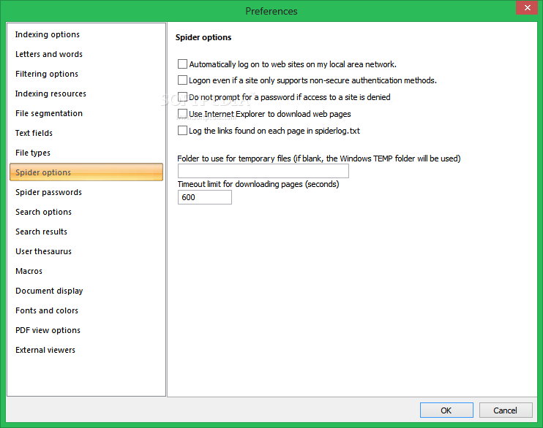The width and height of the screenshot is (543, 428).
Task: Close the Preferences window
Action: (x=527, y=7)
